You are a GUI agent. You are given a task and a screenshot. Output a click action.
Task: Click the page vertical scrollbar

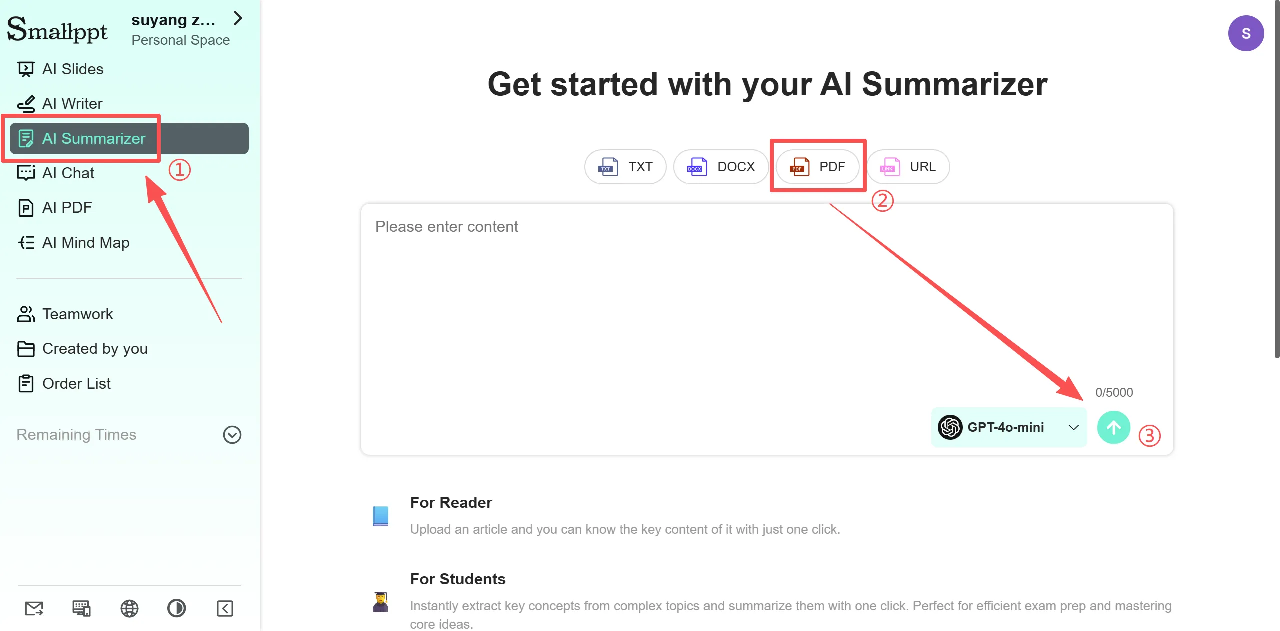tap(1276, 200)
